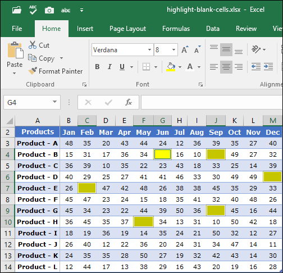The height and width of the screenshot is (273, 283).
Task: Toggle Bold formatting
Action: pos(97,67)
